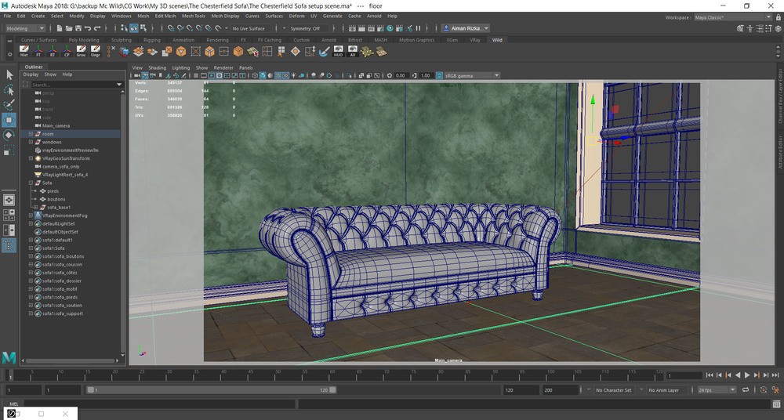Click the Outliner Search field
Viewport: 784px width, 420px height.
coord(72,85)
